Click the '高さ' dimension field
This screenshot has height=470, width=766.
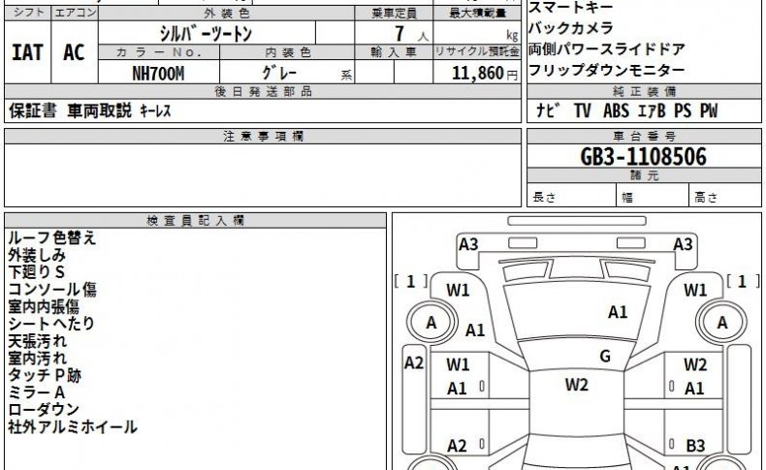(725, 196)
